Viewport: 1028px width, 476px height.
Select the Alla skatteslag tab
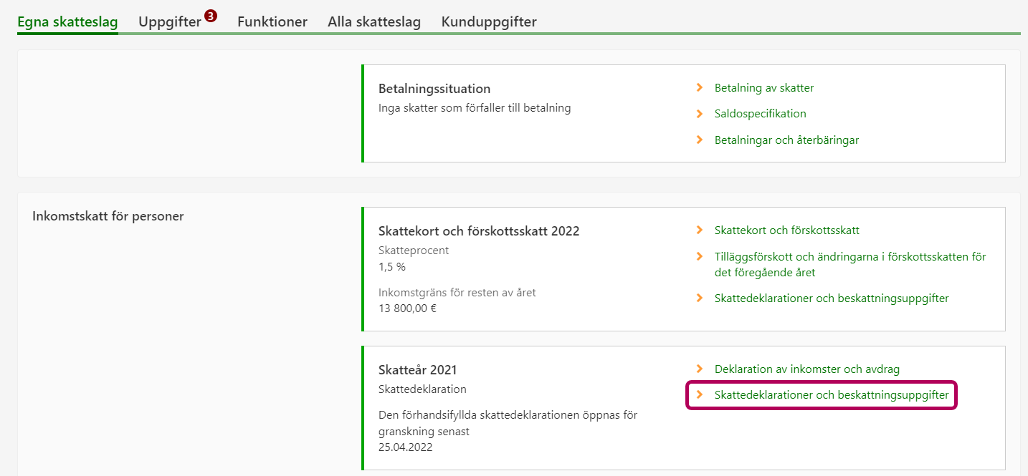tap(374, 22)
